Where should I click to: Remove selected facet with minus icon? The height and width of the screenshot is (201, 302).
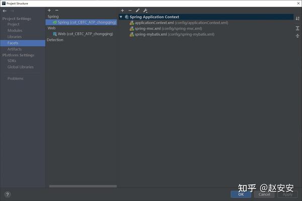tap(56, 10)
